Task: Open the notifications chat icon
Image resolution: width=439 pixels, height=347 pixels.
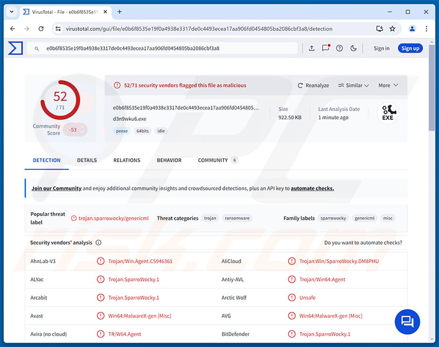Action: pyautogui.click(x=326, y=48)
